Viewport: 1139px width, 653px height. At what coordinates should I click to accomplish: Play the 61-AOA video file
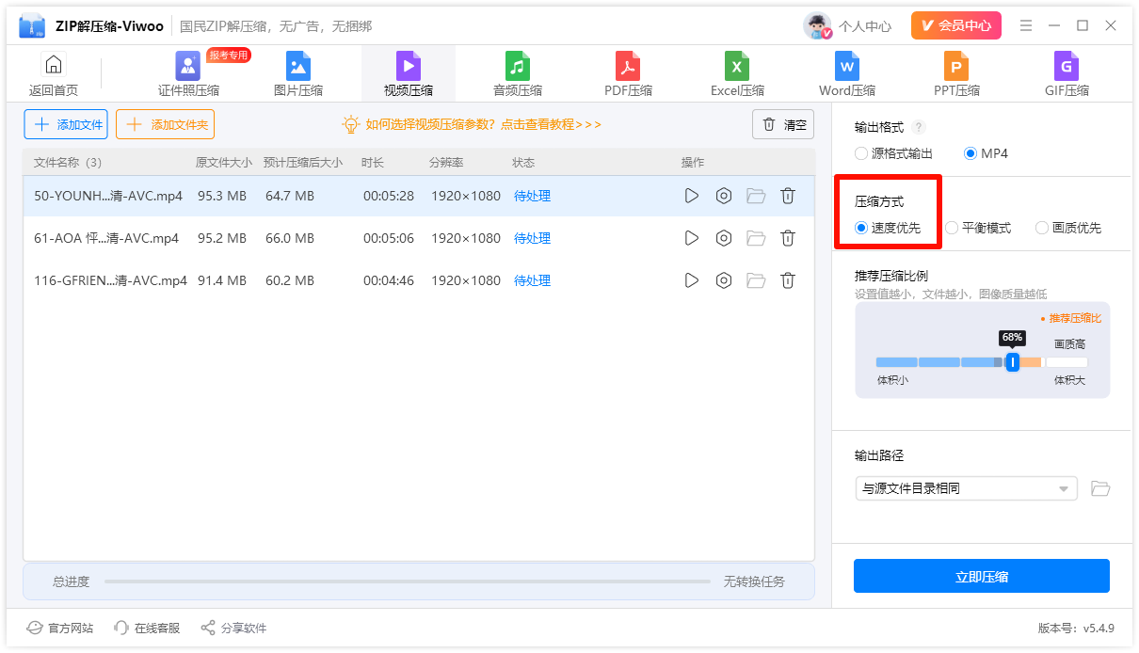click(692, 238)
